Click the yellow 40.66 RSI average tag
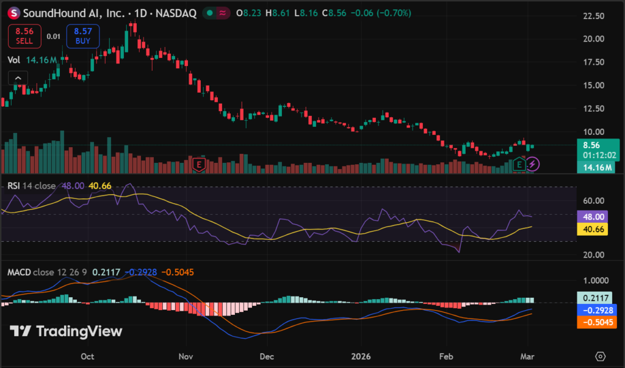The height and width of the screenshot is (368, 625). coord(594,229)
